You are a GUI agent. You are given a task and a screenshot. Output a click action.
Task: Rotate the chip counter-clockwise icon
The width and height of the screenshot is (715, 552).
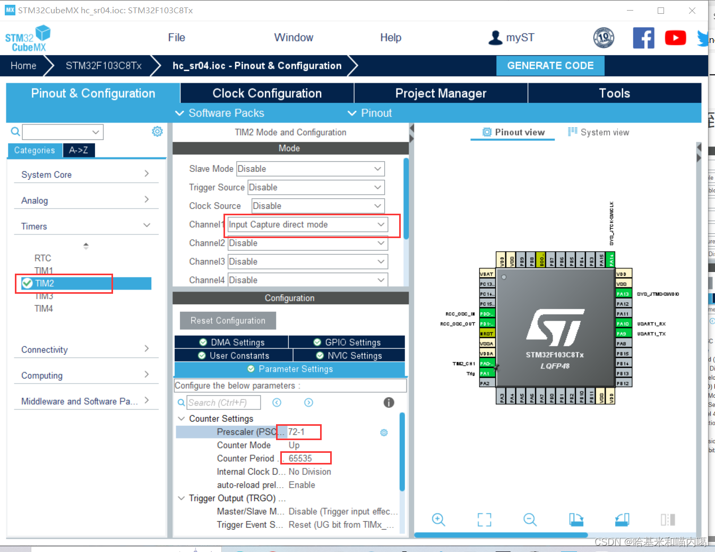tap(622, 520)
